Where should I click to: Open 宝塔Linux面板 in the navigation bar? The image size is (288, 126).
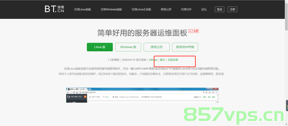83,9
